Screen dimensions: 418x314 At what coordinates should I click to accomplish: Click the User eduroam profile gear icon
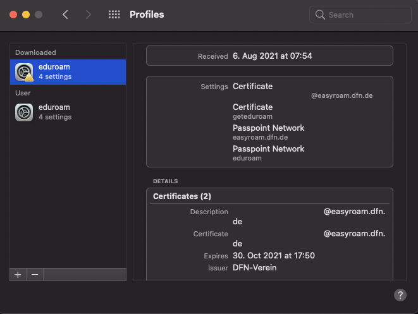click(x=24, y=112)
